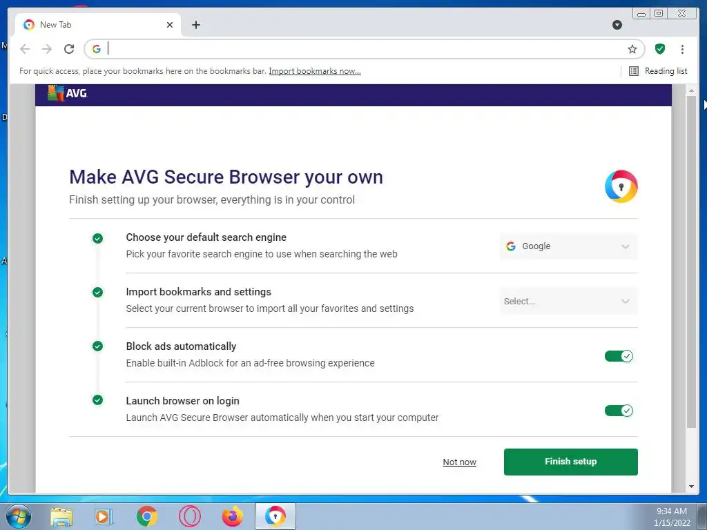Screen dimensions: 707x530
Task: Open the Windows Start menu
Action: point(19,516)
